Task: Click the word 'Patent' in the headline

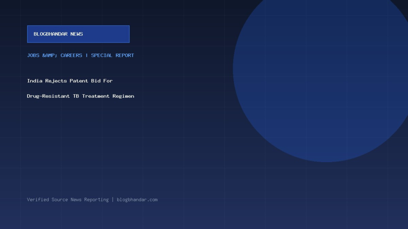Action: [x=79, y=81]
